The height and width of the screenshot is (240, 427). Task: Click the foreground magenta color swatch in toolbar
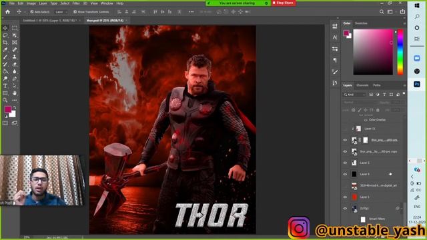[7, 109]
